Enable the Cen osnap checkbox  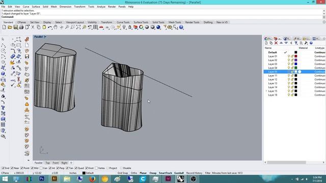pos(41,168)
